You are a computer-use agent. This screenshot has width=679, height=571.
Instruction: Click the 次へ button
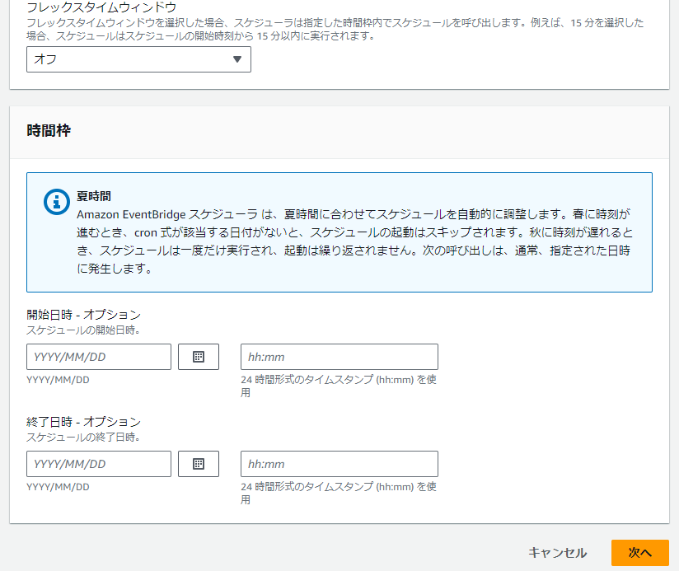coord(640,552)
